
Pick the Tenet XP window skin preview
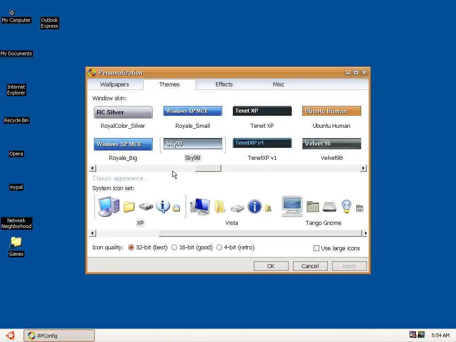[262, 111]
